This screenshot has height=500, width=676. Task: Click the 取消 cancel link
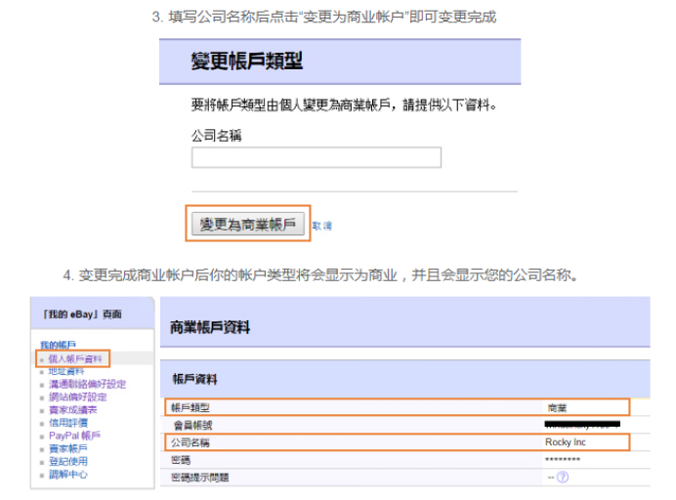click(x=321, y=226)
